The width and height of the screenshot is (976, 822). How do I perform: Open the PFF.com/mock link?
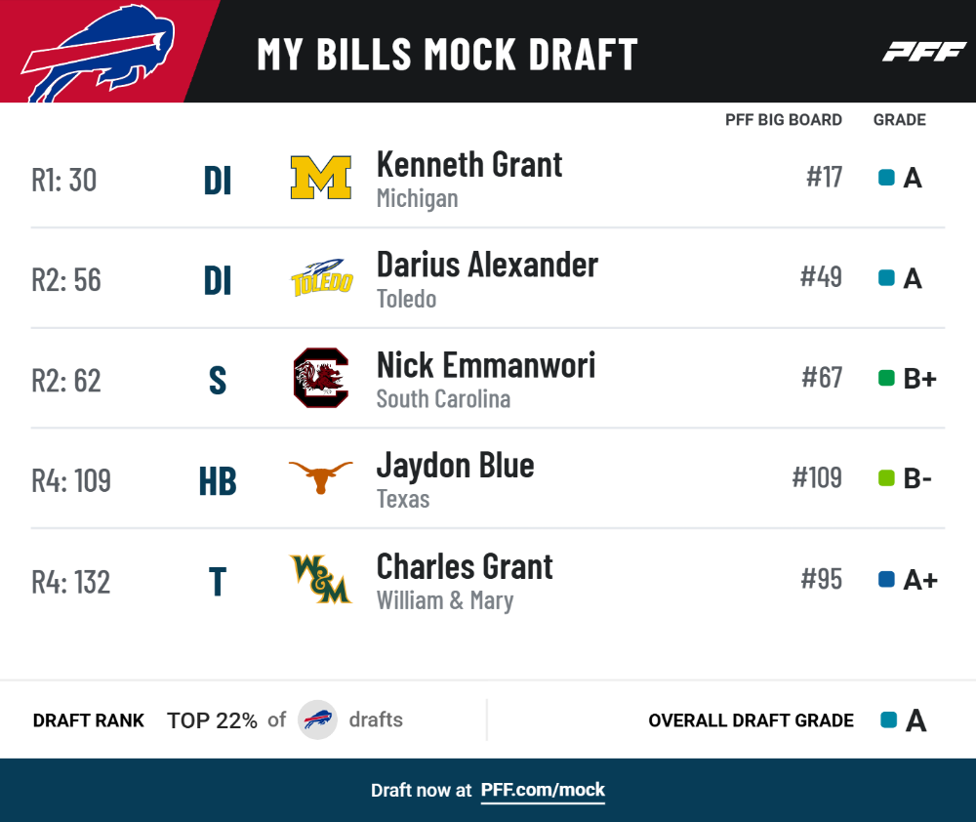[542, 790]
